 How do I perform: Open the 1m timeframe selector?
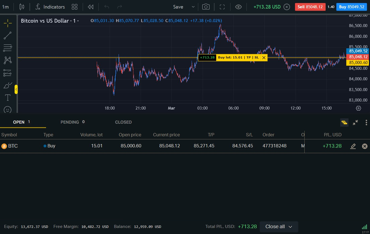(x=5, y=7)
